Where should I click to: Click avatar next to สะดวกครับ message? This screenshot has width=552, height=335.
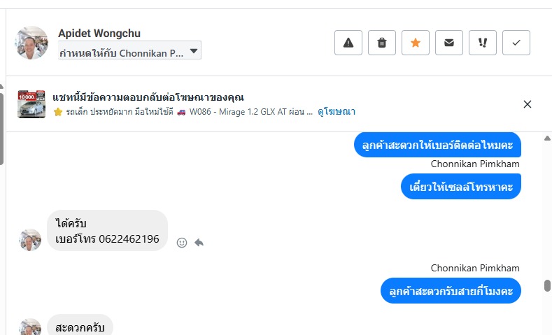30,327
